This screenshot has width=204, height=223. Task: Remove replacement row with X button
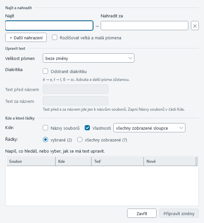(195, 26)
